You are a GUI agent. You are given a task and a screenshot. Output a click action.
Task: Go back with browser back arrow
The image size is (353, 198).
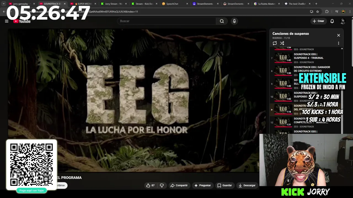point(4,12)
